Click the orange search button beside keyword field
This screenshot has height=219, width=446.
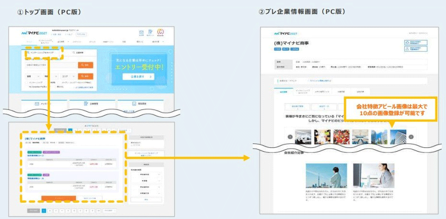click(x=86, y=65)
